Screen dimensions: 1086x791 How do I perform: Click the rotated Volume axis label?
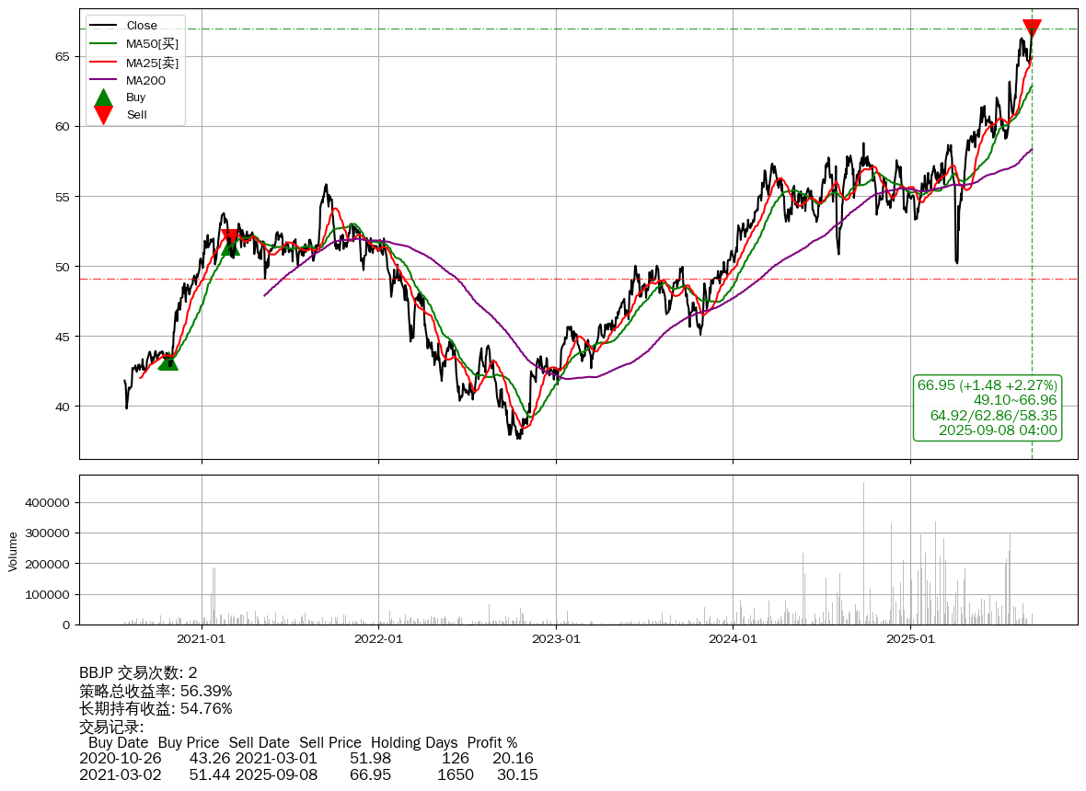tap(13, 550)
